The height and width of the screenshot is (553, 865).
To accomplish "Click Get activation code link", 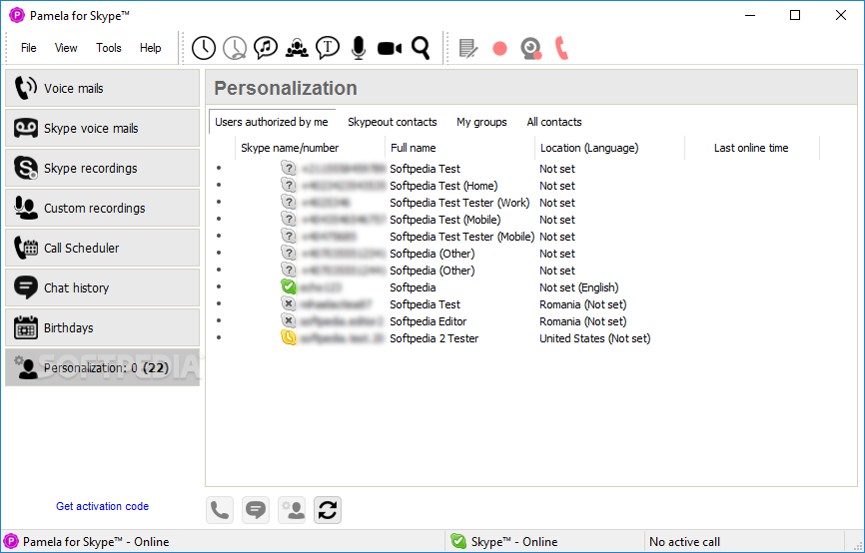I will [103, 506].
